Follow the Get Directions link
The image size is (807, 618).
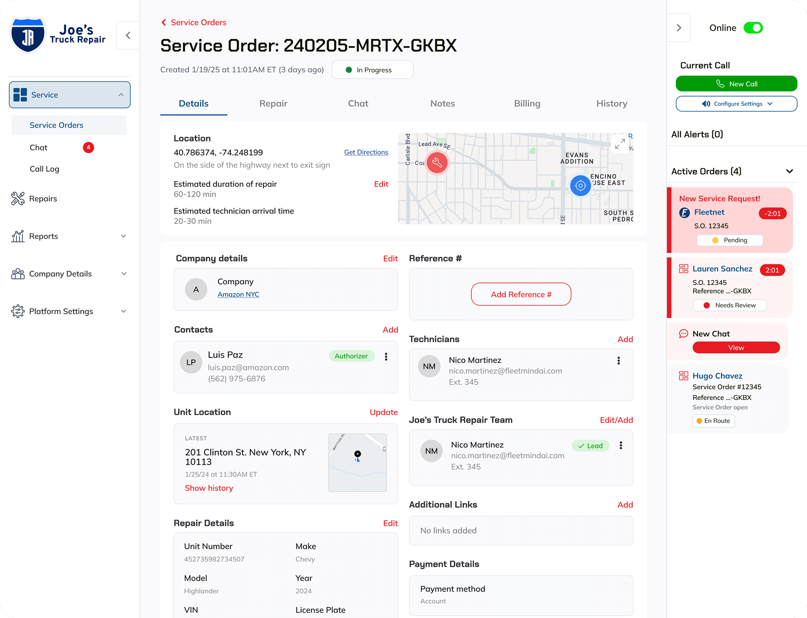pos(366,152)
